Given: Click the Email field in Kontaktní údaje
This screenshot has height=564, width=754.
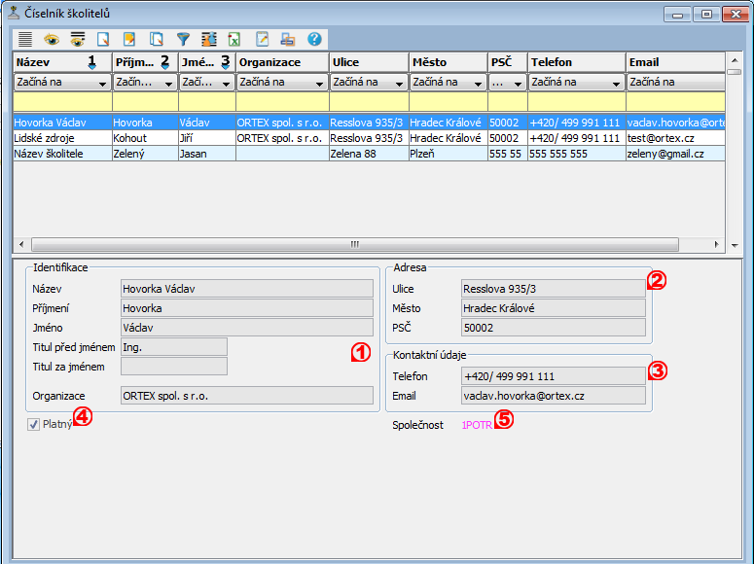Looking at the screenshot, I should coord(553,396).
